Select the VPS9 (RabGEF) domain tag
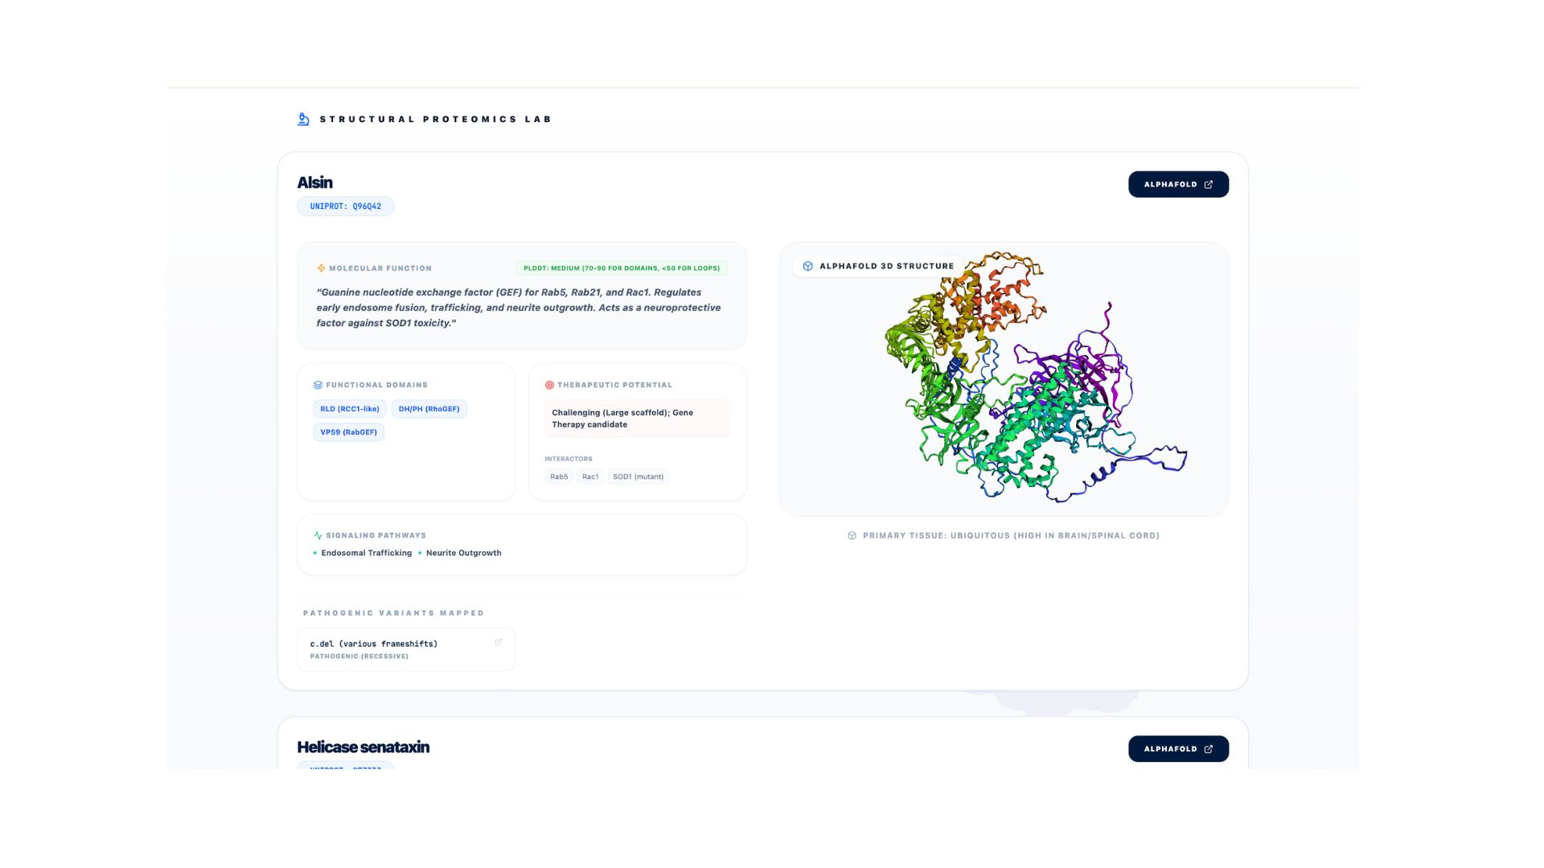Image resolution: width=1544 pixels, height=868 pixels. (349, 432)
